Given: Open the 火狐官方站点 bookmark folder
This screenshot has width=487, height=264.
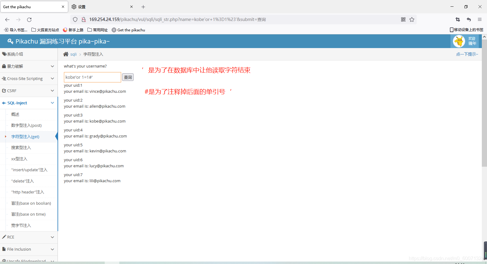Looking at the screenshot, I should coord(45,30).
